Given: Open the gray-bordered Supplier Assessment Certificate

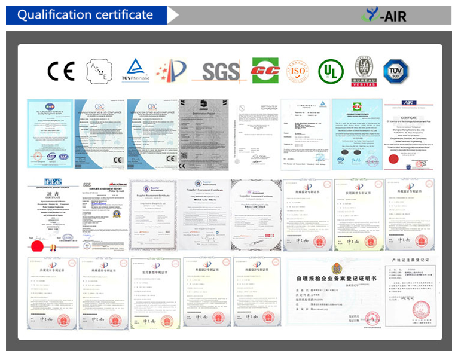Looking at the screenshot, I should coord(153,215).
